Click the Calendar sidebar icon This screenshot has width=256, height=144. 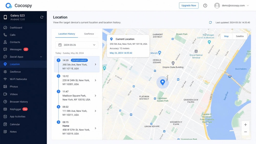click(x=5, y=124)
